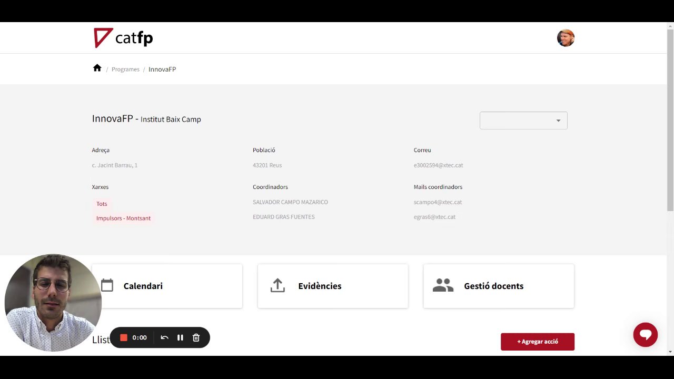Expand the empty dropdown beside the InnovaFP title
The width and height of the screenshot is (674, 379).
(x=523, y=121)
